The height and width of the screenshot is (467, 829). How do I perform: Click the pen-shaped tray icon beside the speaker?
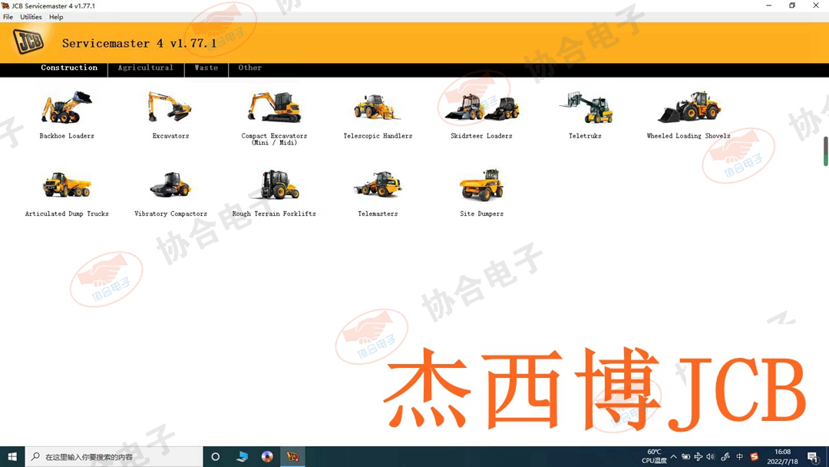coord(725,456)
